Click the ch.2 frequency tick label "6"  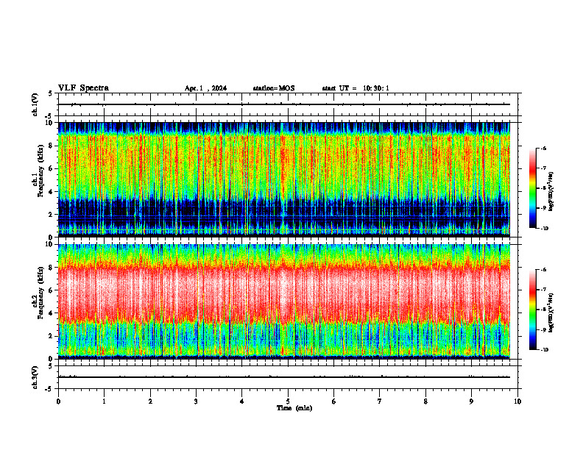coord(51,290)
